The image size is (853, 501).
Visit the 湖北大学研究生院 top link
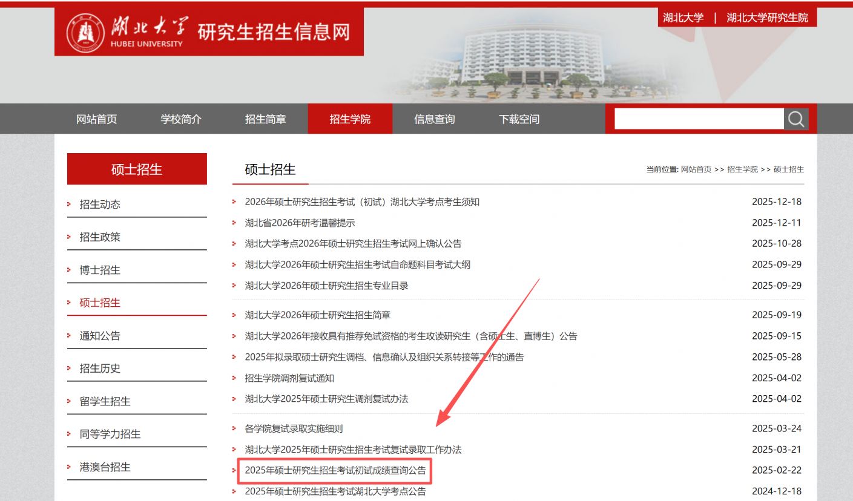pos(768,18)
